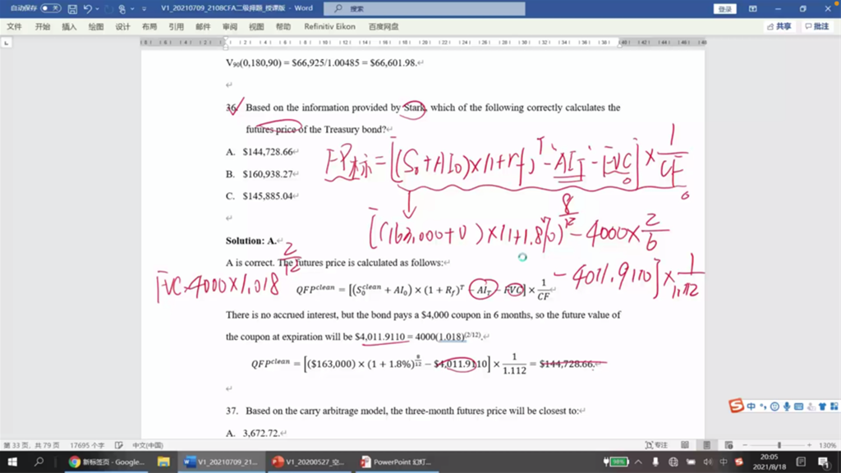Switch to the 插入 Insert tab
Screen dimensions: 841x473
[69, 26]
